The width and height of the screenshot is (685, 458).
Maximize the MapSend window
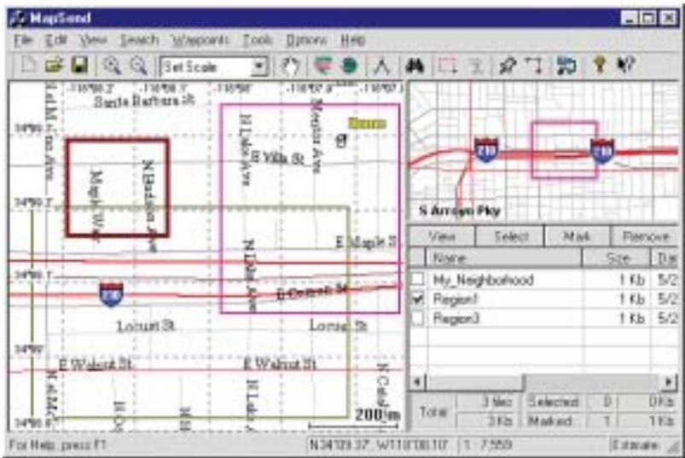click(x=647, y=18)
